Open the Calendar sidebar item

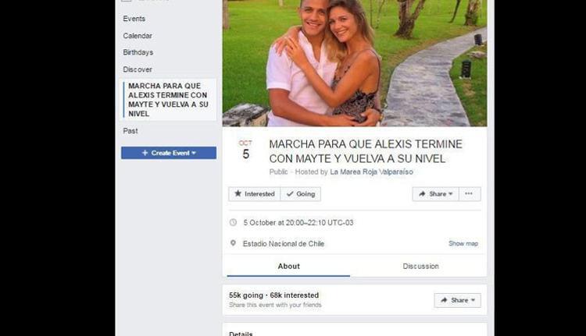(x=138, y=36)
